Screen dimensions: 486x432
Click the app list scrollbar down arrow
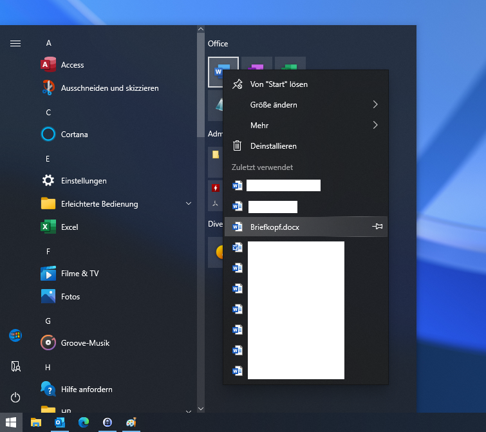coord(201,409)
